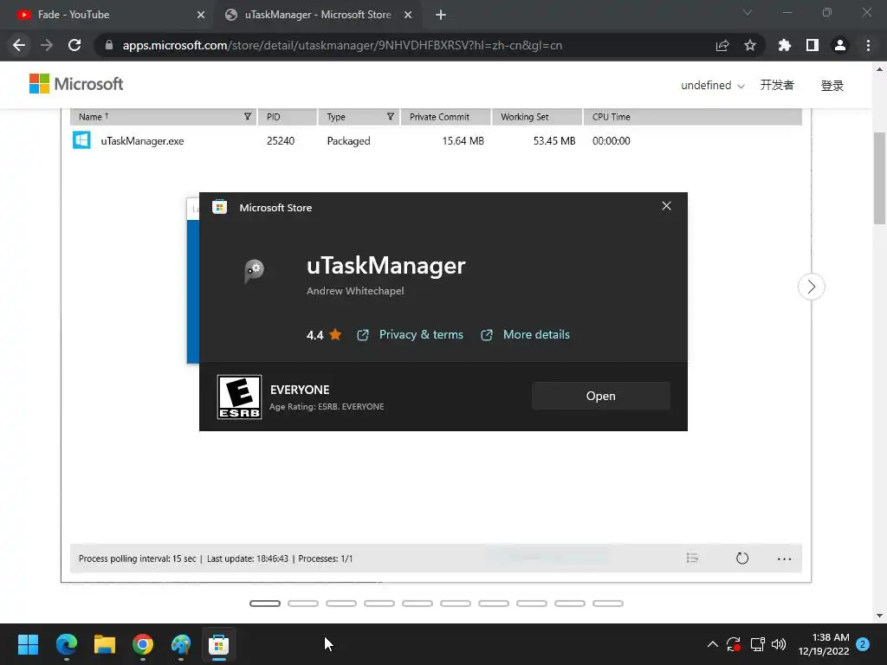Screen dimensions: 887x665
Task: Click the PID value 25240
Action: point(281,141)
